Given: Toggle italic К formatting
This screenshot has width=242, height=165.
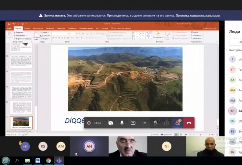Looking at the screenshot, I should (x=56, y=38).
